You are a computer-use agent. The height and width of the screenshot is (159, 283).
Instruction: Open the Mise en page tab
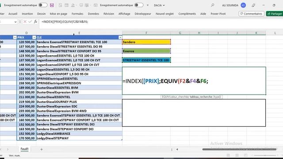coord(58,14)
